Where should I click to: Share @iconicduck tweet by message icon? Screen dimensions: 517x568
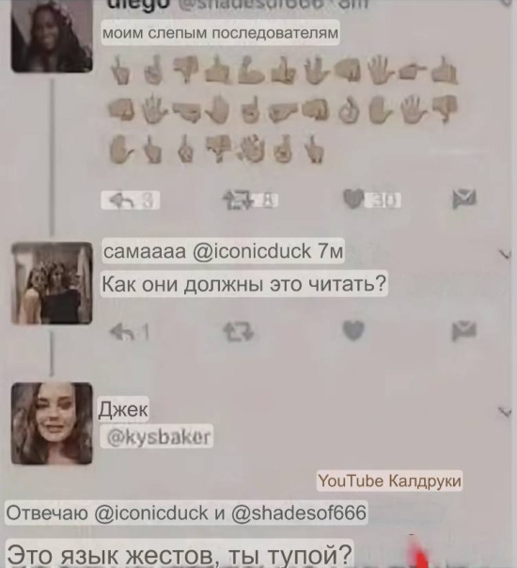tap(464, 331)
